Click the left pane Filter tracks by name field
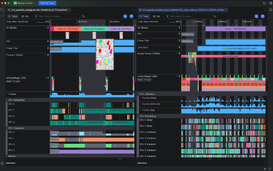This screenshot has width=273, height=171. [57, 16]
